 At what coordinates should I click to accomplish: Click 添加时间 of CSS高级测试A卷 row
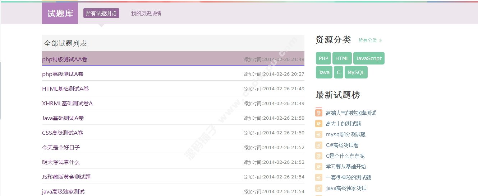click(x=274, y=133)
